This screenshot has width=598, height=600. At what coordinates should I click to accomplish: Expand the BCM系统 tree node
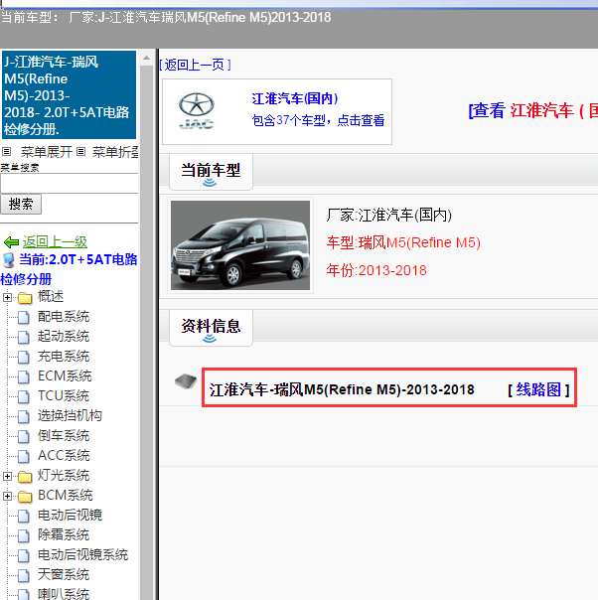tap(7, 496)
